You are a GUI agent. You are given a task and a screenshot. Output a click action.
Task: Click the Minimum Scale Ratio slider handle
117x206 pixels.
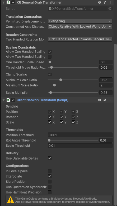tap(60, 80)
